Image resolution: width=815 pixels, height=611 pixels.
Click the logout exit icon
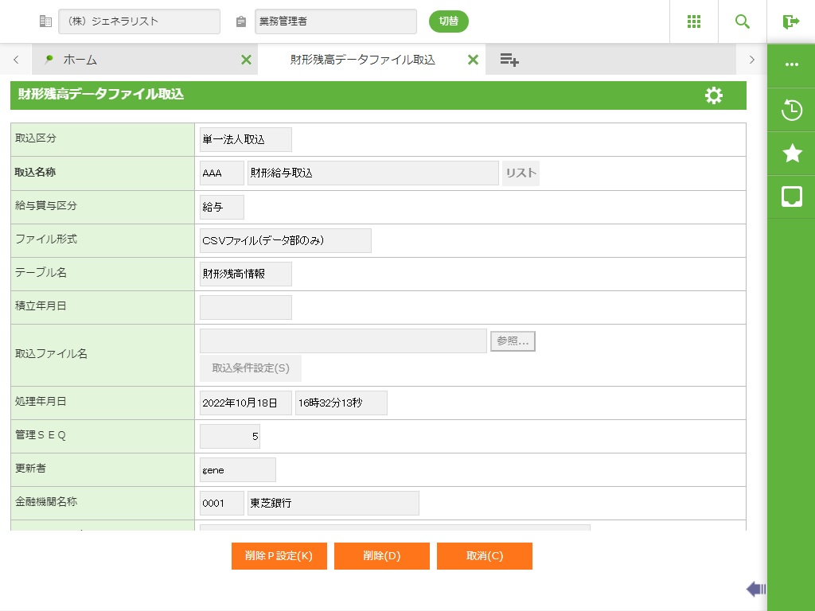[790, 21]
